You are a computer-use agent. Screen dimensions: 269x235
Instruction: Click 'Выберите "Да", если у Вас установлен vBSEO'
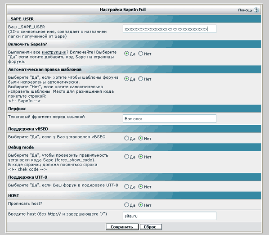(57, 137)
